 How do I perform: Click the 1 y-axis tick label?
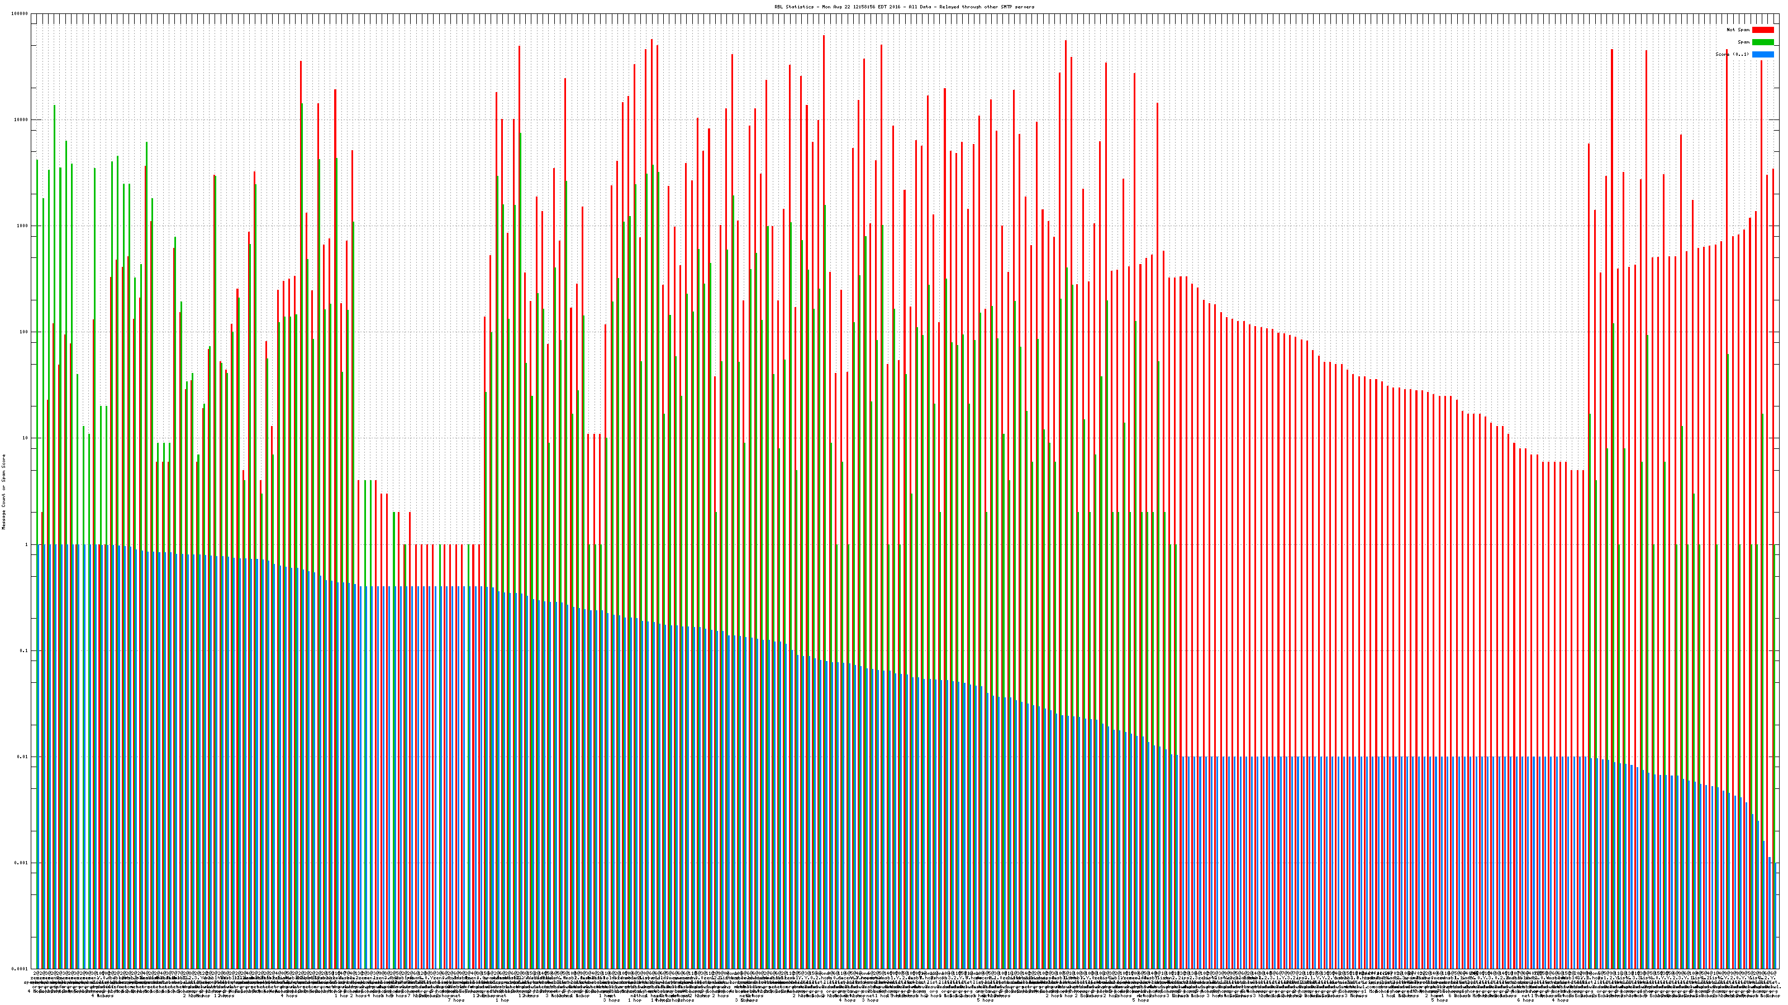tap(27, 544)
